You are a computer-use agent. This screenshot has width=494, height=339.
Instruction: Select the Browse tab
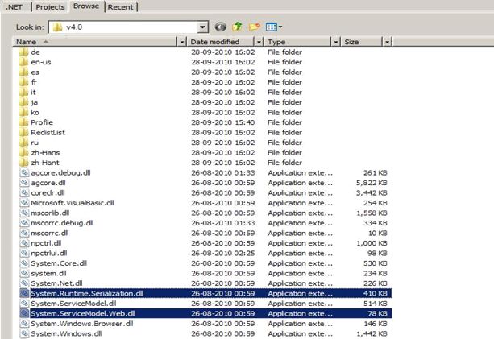(86, 6)
